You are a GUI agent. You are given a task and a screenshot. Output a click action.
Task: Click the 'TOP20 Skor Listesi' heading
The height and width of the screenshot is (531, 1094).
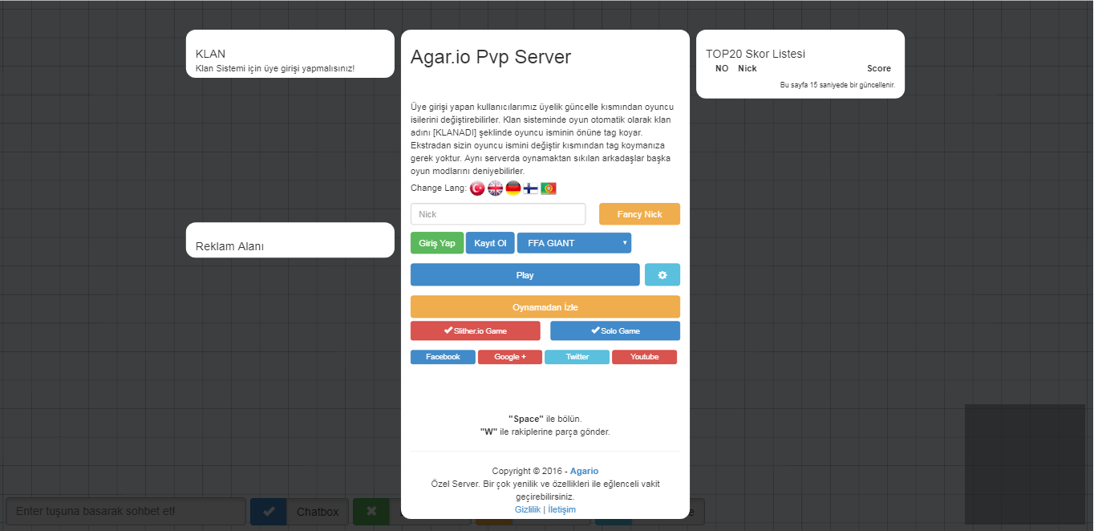[756, 54]
